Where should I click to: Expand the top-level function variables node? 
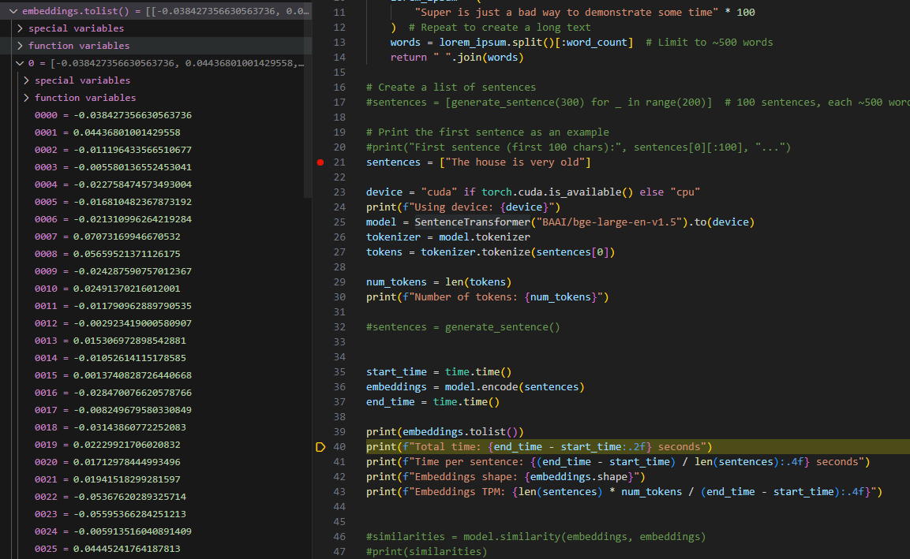coord(21,46)
